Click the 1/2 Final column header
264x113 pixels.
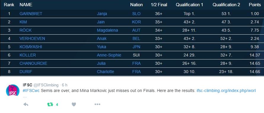[159, 5]
